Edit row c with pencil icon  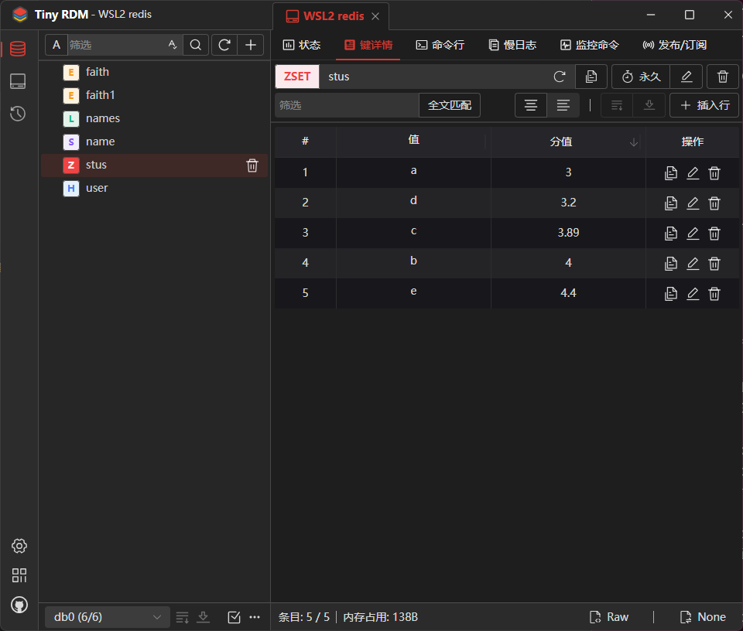point(693,233)
